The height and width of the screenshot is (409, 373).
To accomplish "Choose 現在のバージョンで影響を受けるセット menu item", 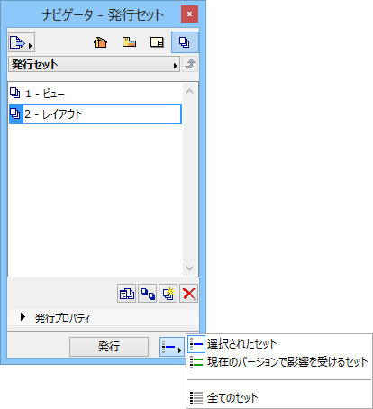I will (279, 362).
